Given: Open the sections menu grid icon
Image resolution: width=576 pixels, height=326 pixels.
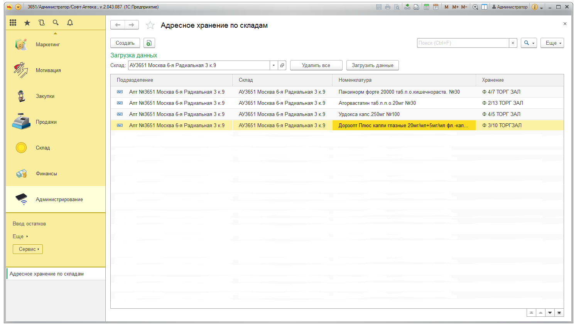Looking at the screenshot, I should (x=13, y=23).
